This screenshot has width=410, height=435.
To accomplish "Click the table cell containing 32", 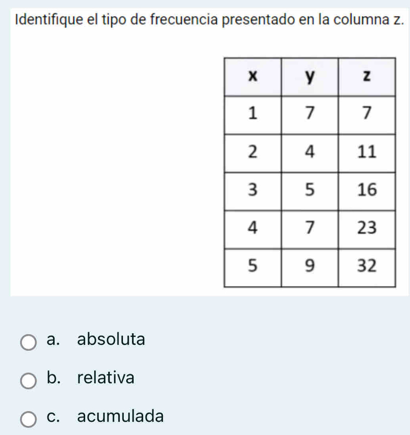I will coord(367,267).
